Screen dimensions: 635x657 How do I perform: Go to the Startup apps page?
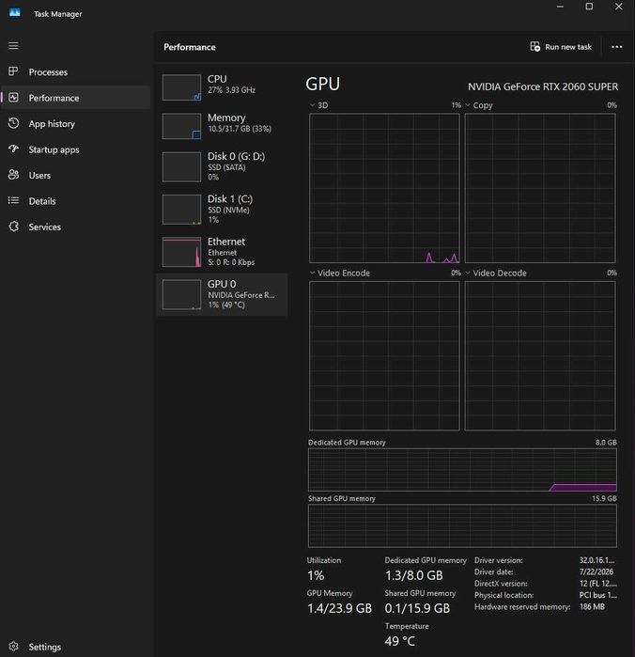(x=75, y=149)
